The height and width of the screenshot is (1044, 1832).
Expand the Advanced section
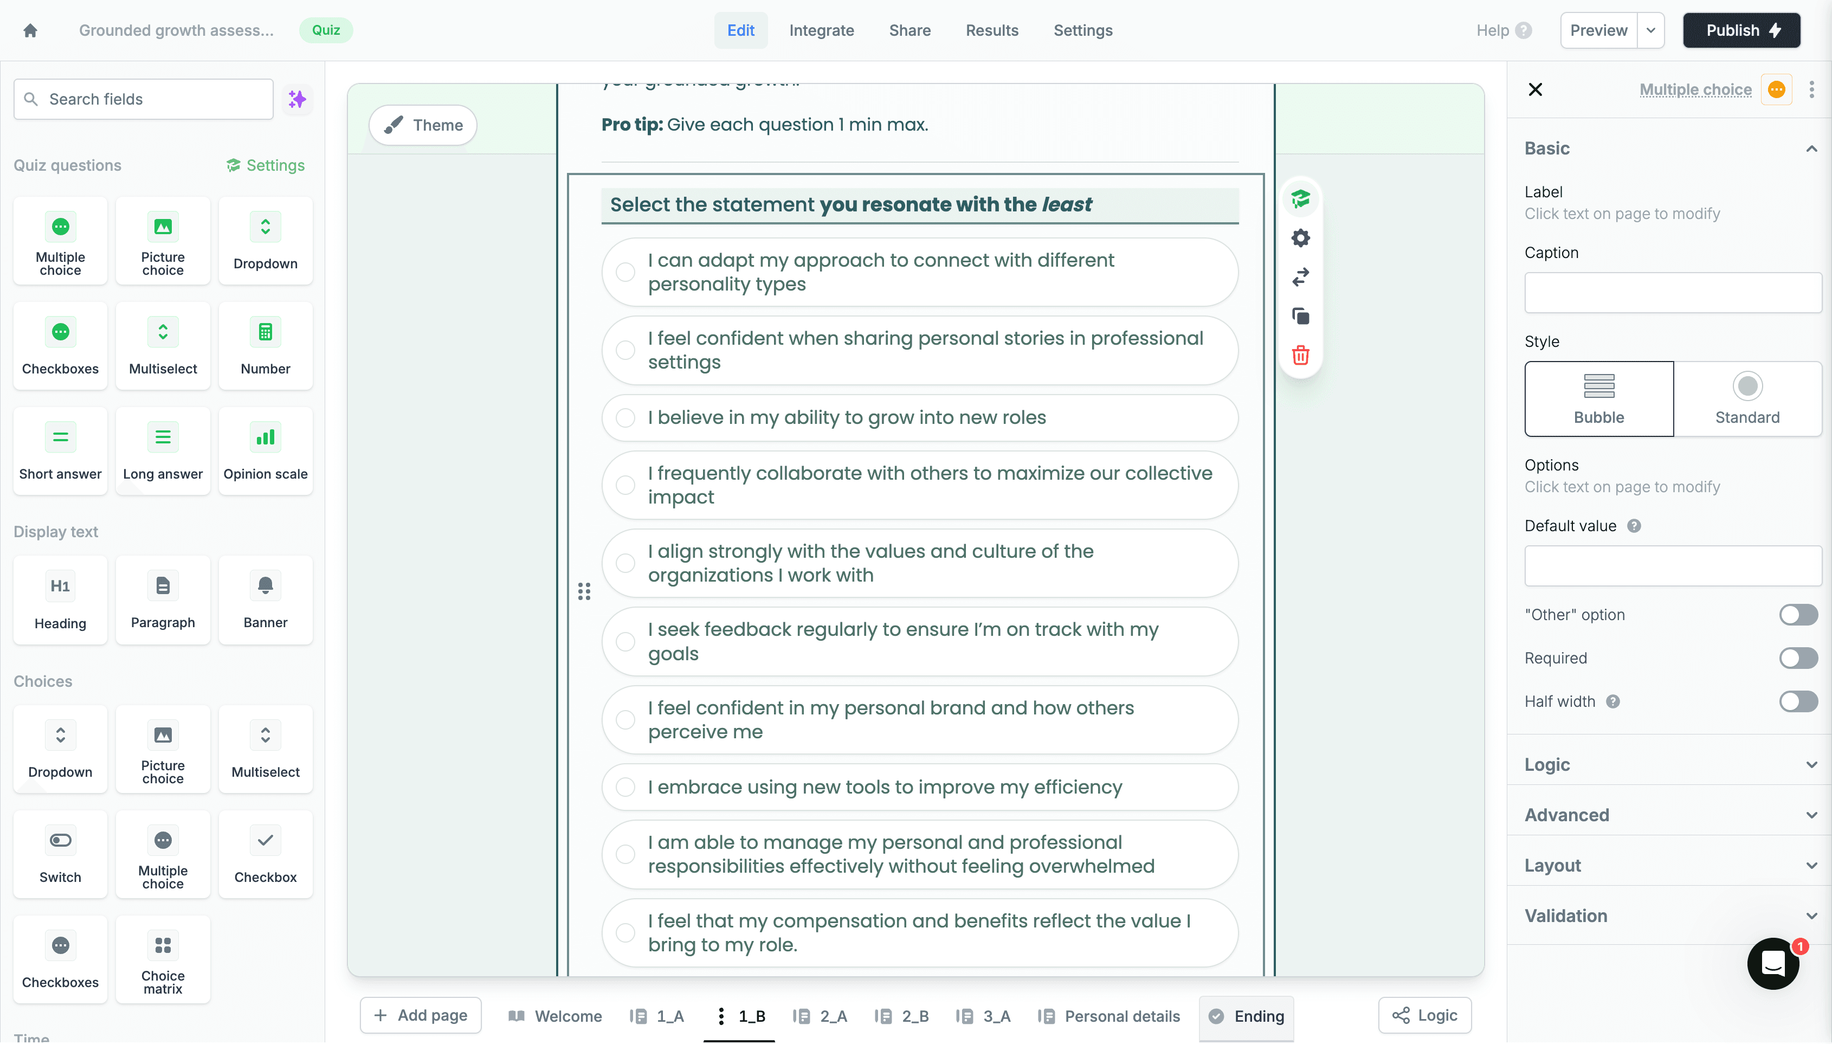click(x=1670, y=815)
